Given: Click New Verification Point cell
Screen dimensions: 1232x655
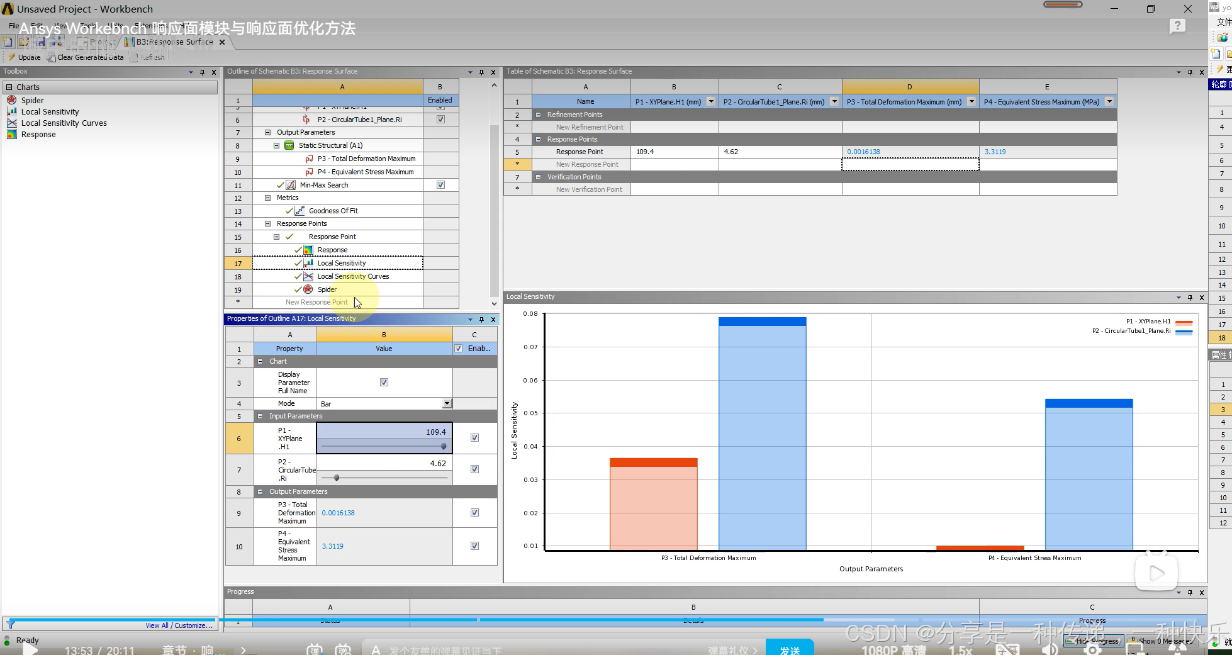Looking at the screenshot, I should point(581,189).
